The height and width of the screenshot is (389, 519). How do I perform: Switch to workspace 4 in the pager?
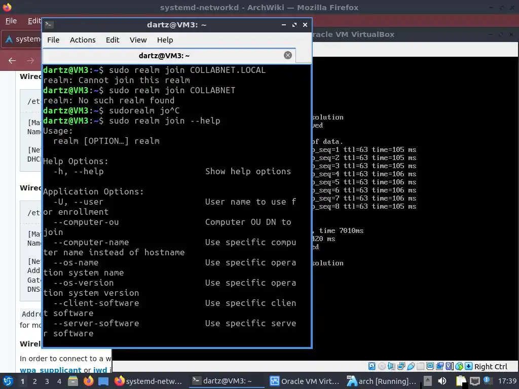pos(59,381)
